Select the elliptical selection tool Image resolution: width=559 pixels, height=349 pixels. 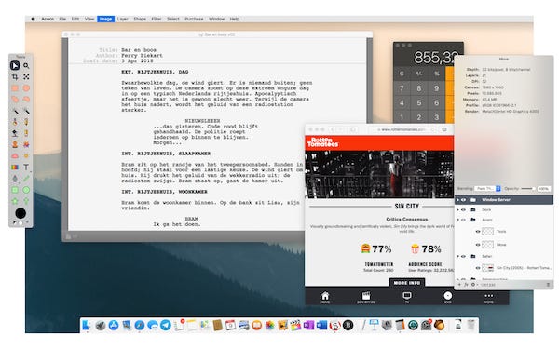[x=26, y=88]
